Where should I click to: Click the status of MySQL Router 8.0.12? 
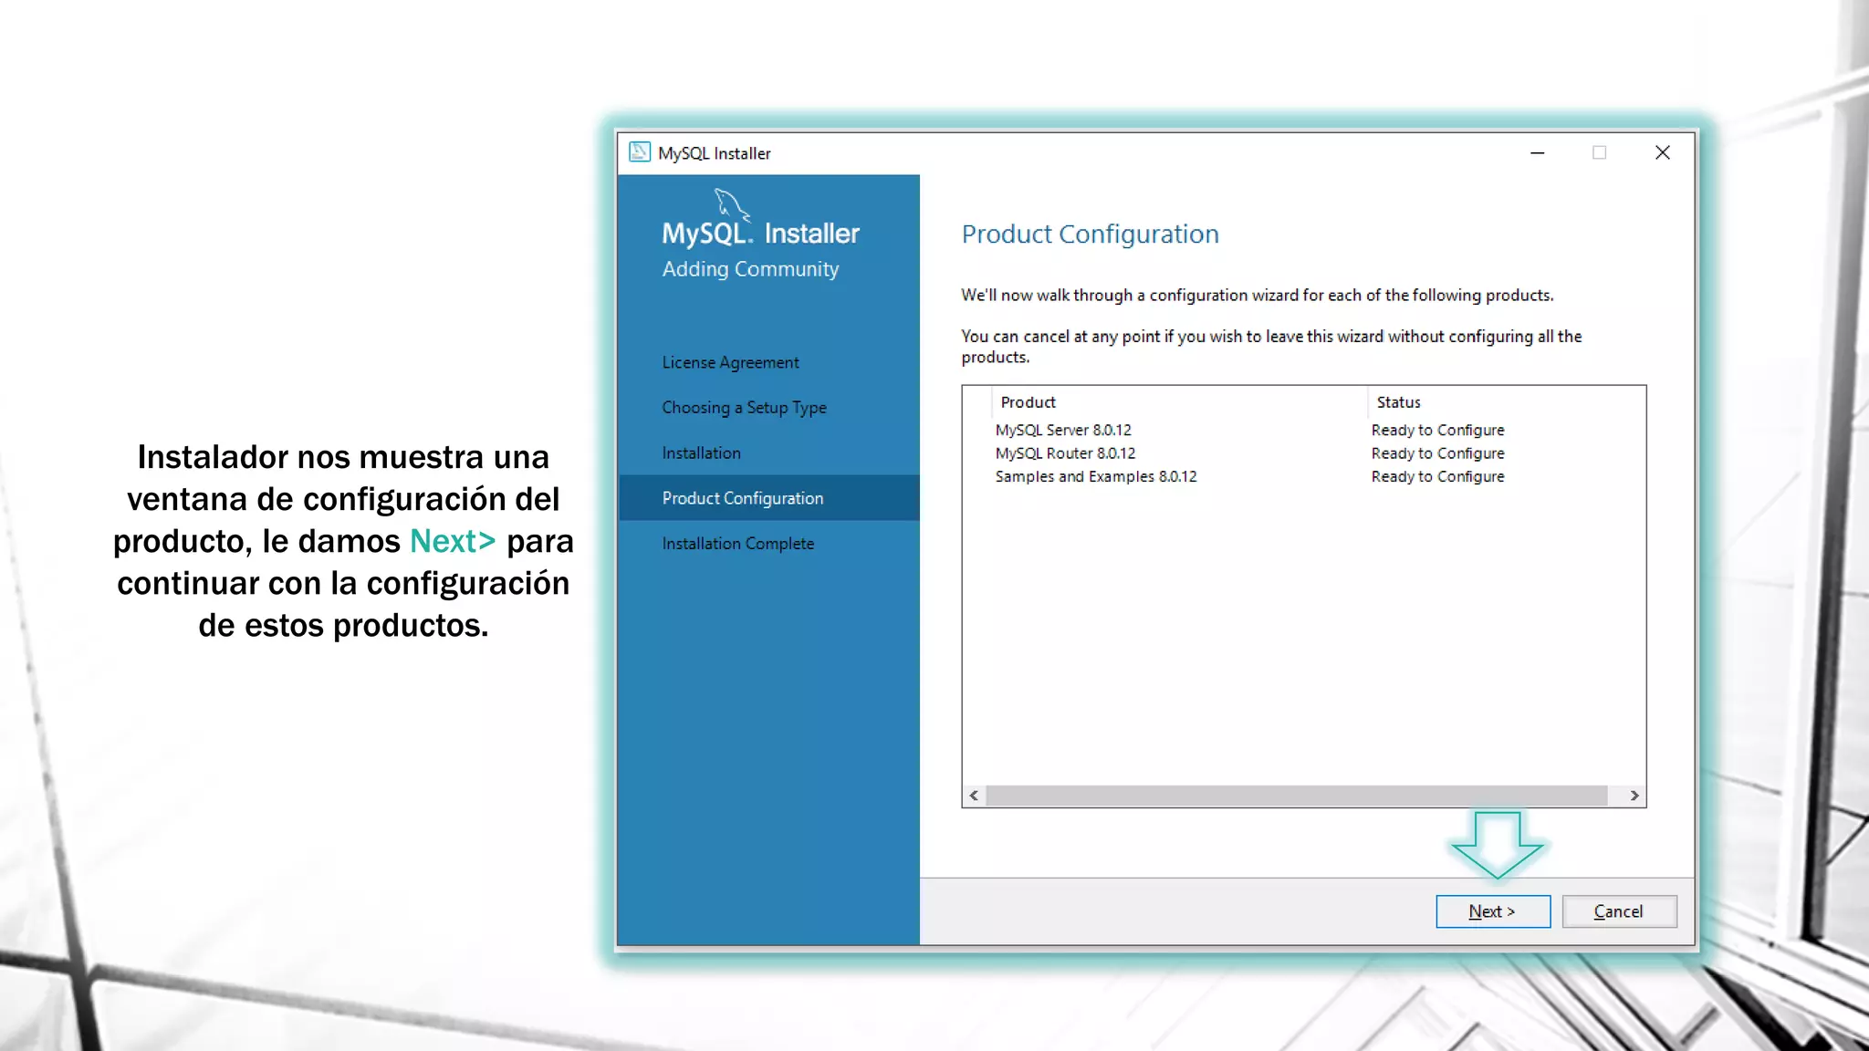(1438, 453)
